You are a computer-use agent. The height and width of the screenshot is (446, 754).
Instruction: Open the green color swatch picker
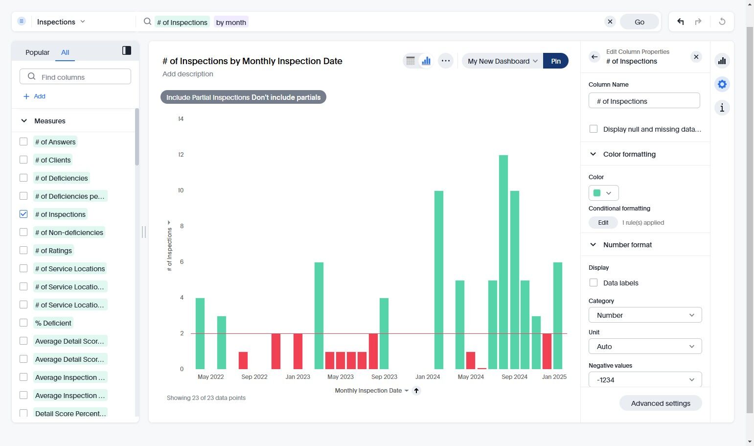603,193
